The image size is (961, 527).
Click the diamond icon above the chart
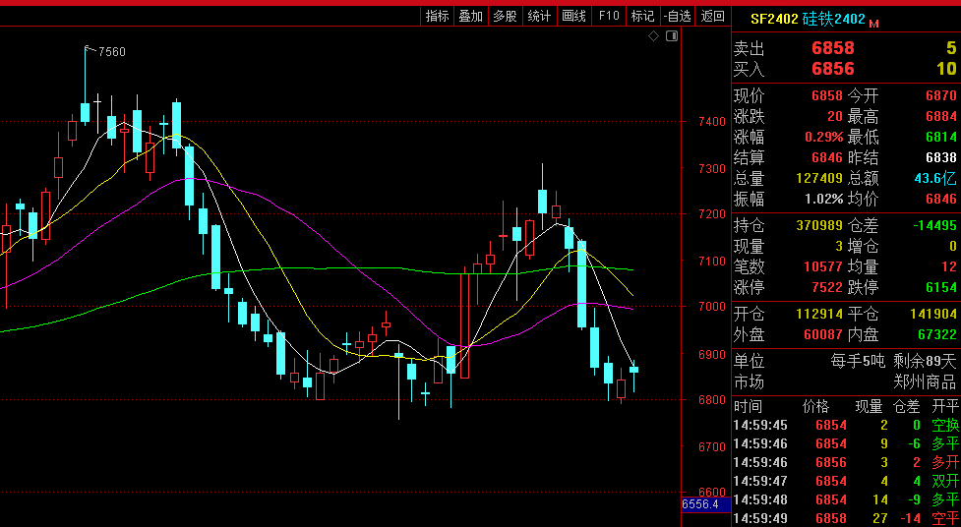653,36
